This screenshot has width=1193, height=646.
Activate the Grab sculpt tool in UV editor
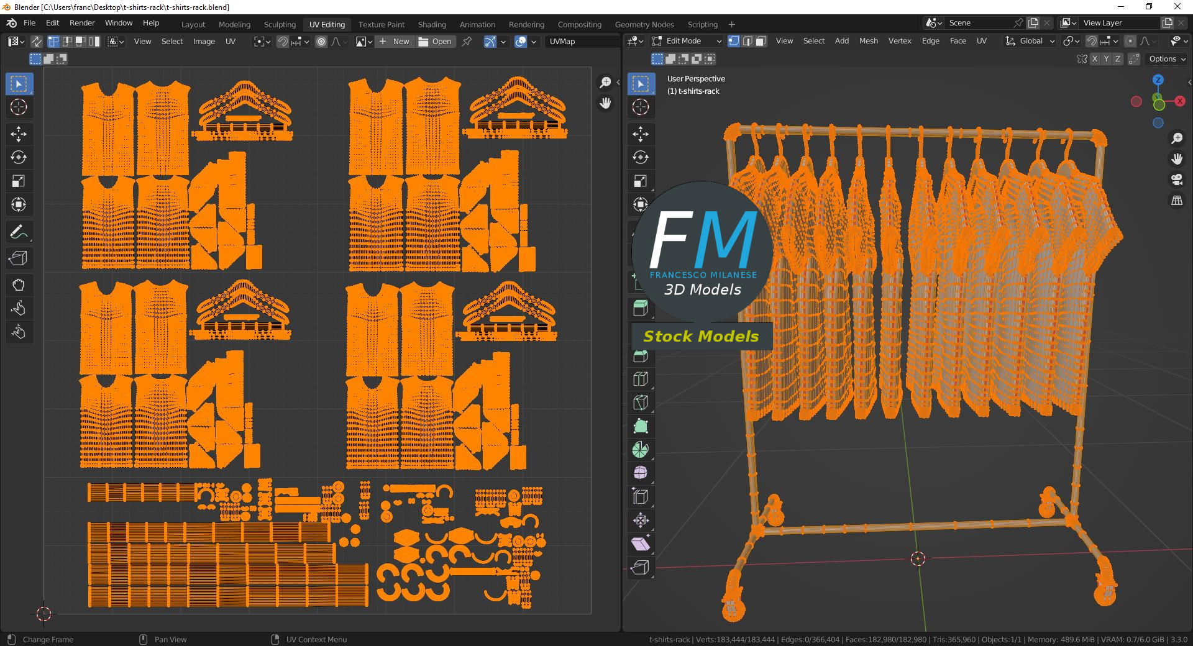pyautogui.click(x=19, y=285)
